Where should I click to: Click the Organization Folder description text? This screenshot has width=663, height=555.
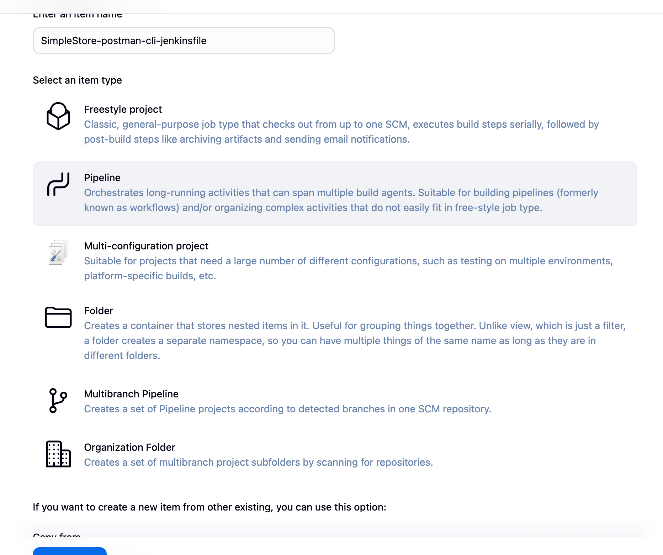(x=258, y=462)
